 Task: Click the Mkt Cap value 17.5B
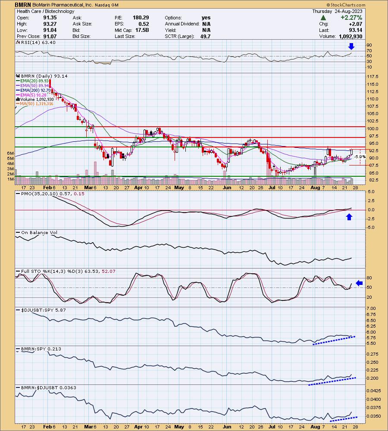[142, 30]
